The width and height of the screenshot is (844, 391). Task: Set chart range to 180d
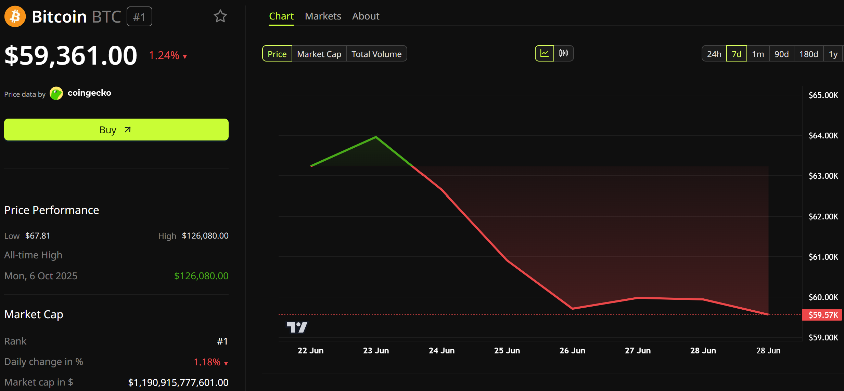point(809,54)
